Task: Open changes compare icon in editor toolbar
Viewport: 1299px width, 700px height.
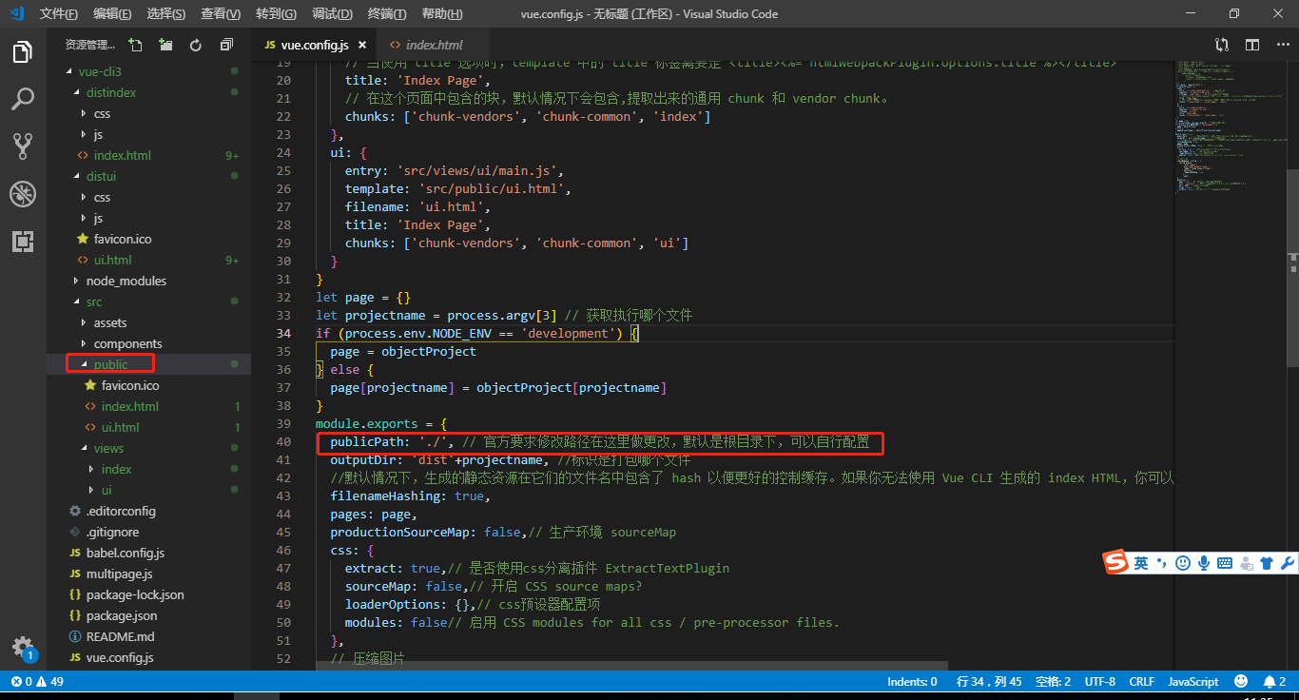Action: [1223, 45]
